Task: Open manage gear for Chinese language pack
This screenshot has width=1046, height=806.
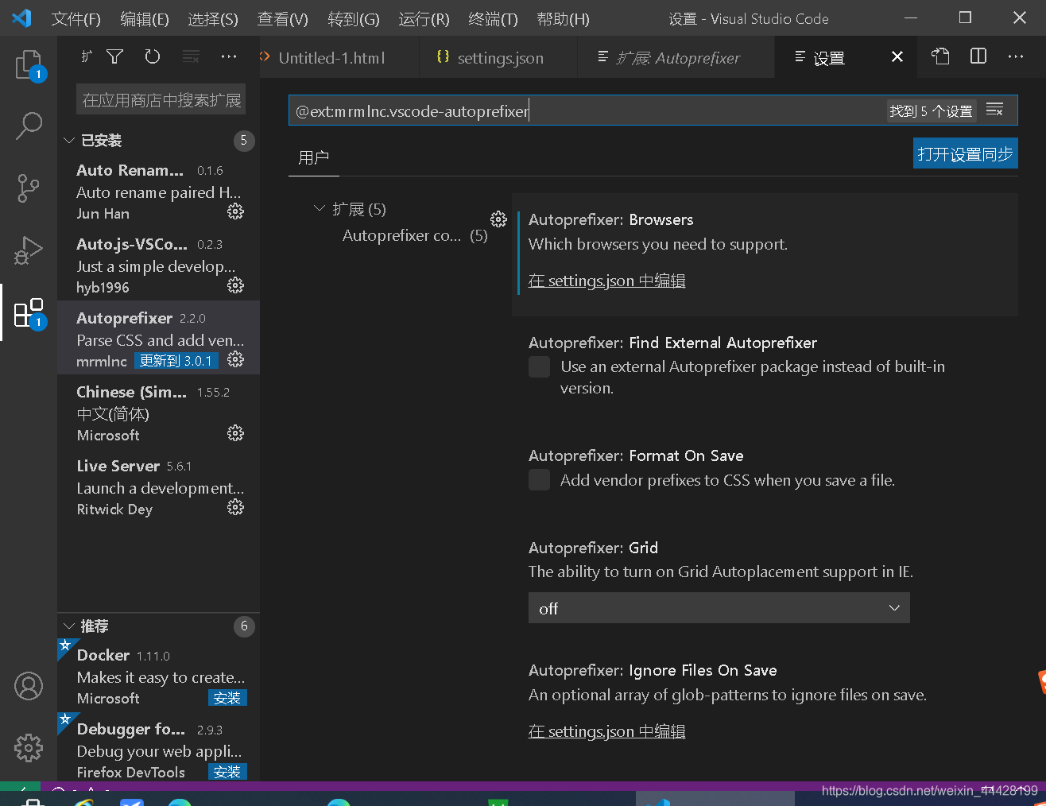Action: pyautogui.click(x=235, y=433)
